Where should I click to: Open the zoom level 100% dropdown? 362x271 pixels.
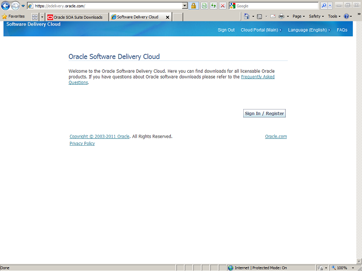pos(342,268)
